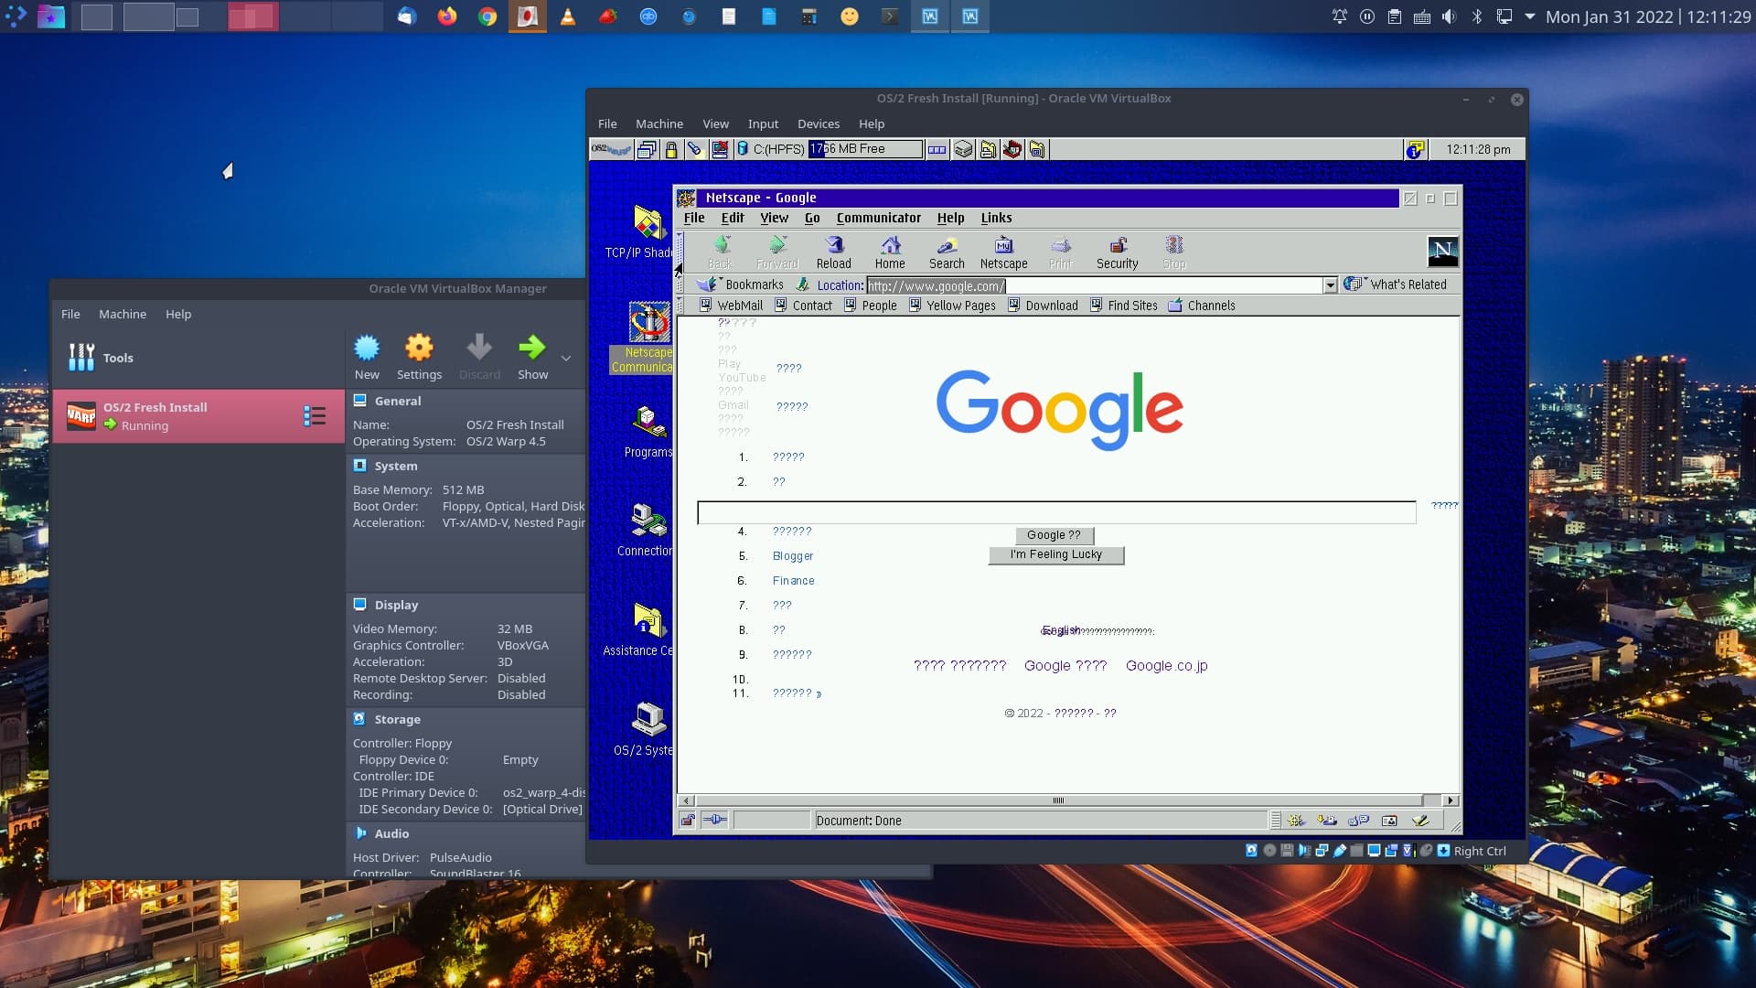
Task: Collapse the General section header
Action: point(397,401)
